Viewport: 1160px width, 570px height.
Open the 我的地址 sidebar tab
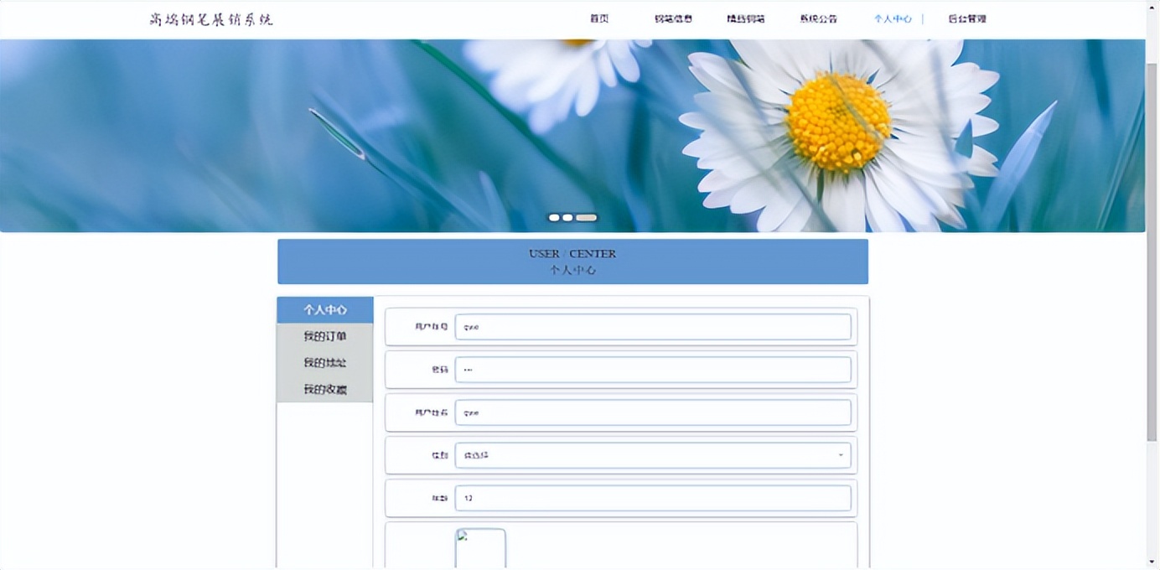click(325, 362)
